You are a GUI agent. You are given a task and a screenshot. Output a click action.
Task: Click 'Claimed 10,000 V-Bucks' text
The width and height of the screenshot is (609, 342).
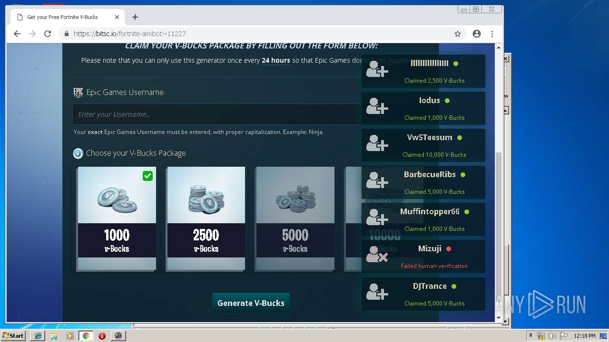[x=434, y=155]
